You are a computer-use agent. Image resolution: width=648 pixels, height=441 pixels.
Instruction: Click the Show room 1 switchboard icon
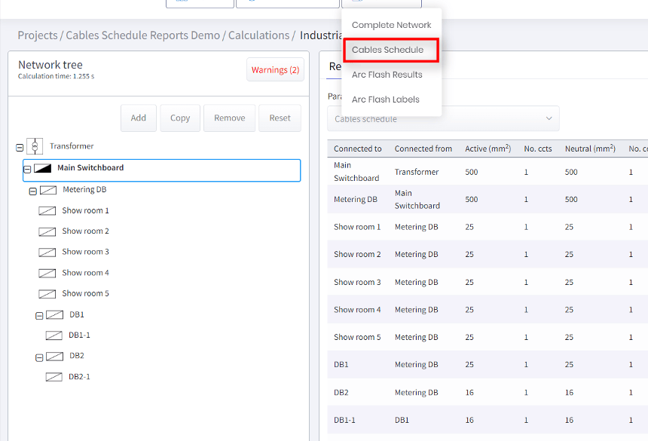(x=47, y=210)
